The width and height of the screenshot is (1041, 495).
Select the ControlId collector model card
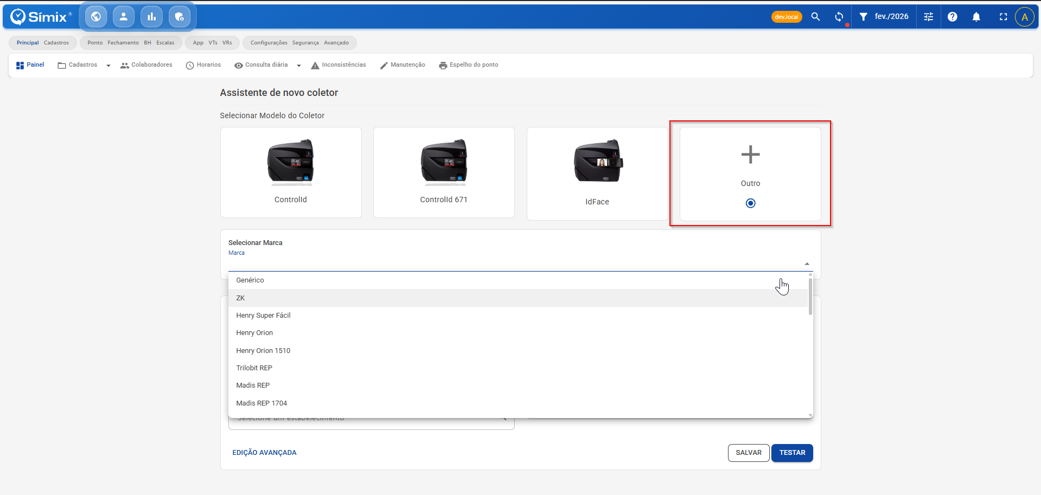coord(291,172)
